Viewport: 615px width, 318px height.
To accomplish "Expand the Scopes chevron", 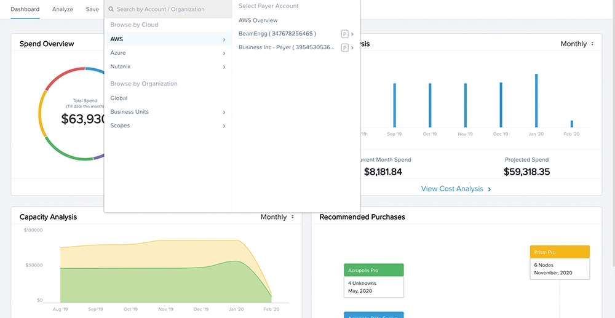I will [224, 126].
